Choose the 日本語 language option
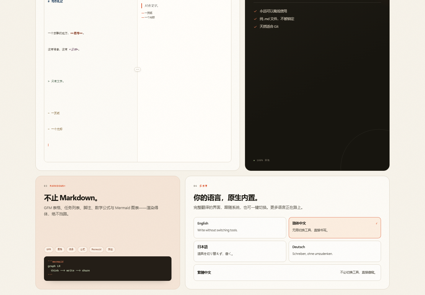The width and height of the screenshot is (425, 295). point(240,251)
